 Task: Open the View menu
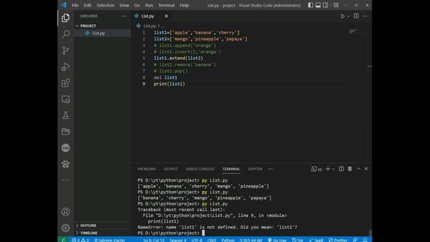[x=124, y=5]
